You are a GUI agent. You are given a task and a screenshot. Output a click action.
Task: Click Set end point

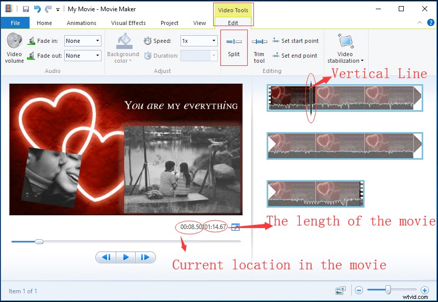point(295,56)
